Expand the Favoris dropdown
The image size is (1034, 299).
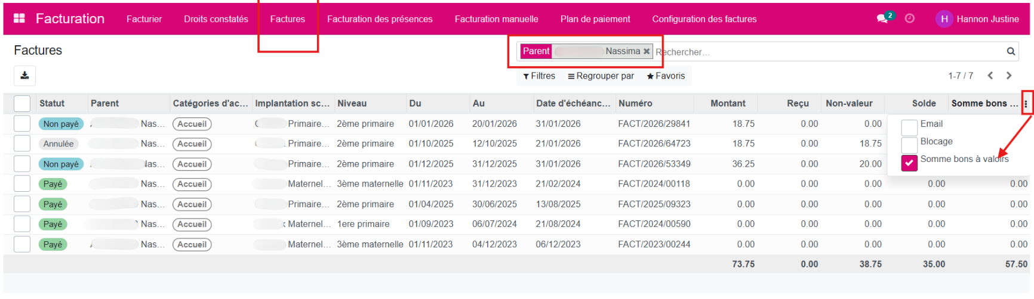point(666,76)
